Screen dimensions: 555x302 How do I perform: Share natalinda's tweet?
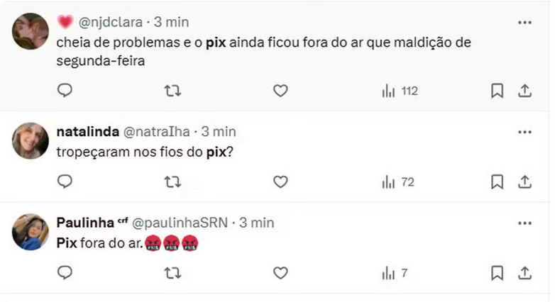coord(525,181)
